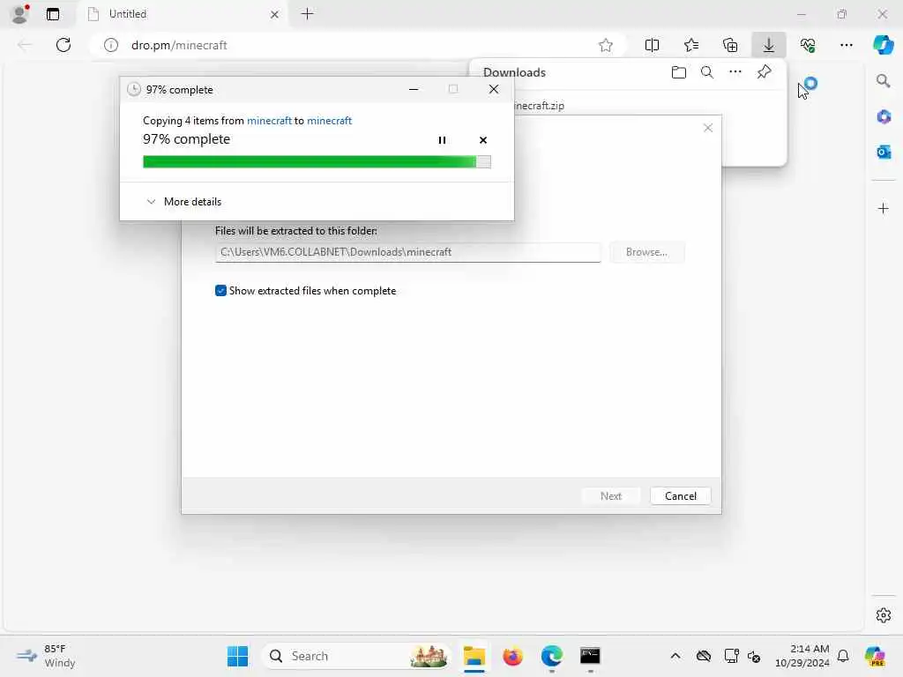The height and width of the screenshot is (677, 903).
Task: Click the Next button in extract wizard
Action: coord(611,496)
